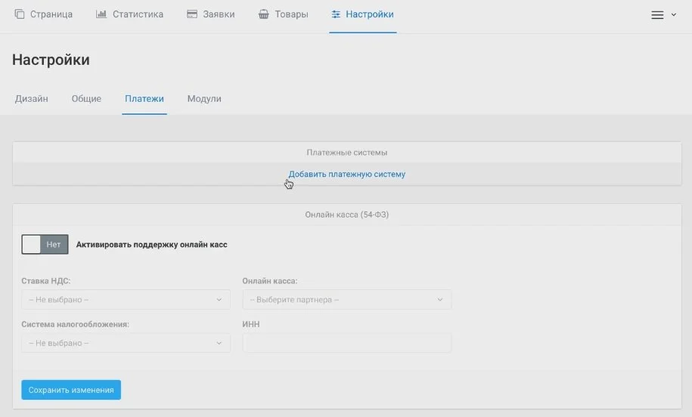Click the Страница page icon
The height and width of the screenshot is (417, 692).
click(20, 14)
